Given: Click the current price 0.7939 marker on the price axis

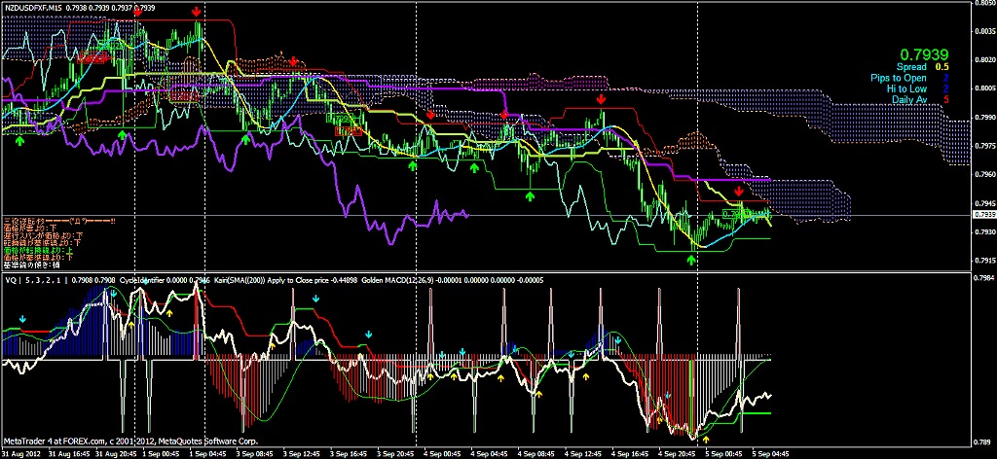Looking at the screenshot, I should [x=984, y=214].
